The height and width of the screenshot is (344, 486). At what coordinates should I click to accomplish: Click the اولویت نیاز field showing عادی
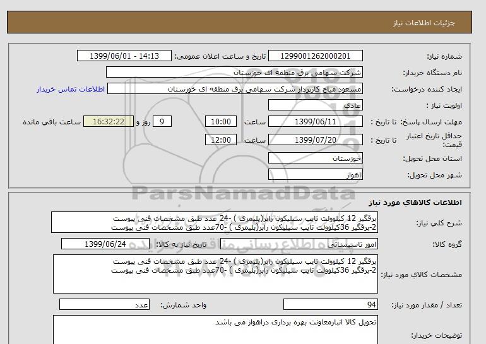click(316, 105)
